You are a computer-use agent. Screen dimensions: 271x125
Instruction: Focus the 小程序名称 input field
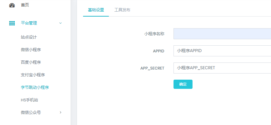(x=222, y=34)
